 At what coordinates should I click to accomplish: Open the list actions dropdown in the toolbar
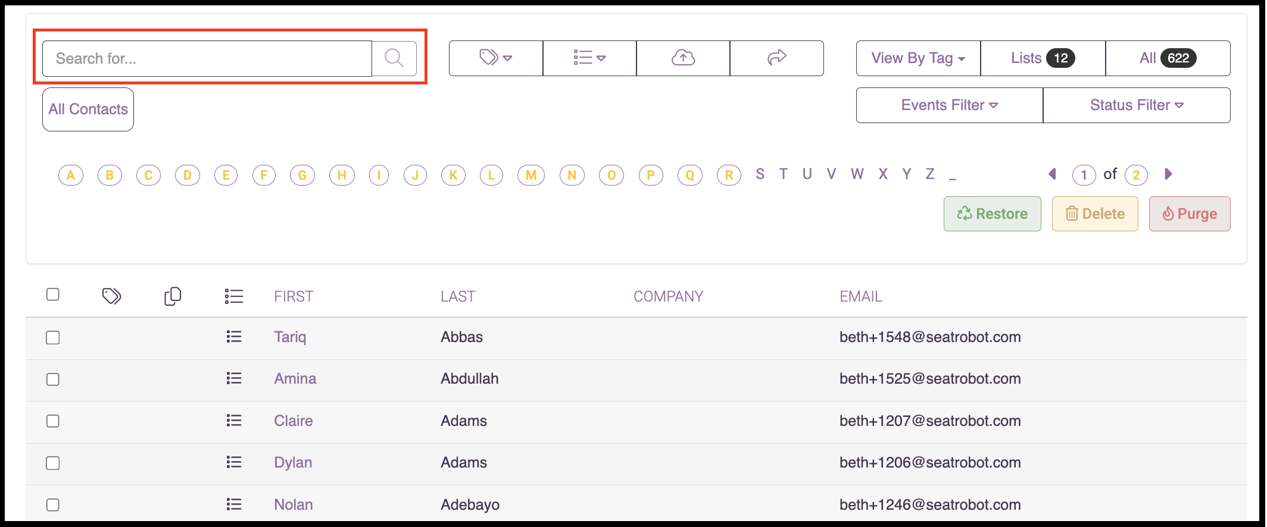click(589, 58)
